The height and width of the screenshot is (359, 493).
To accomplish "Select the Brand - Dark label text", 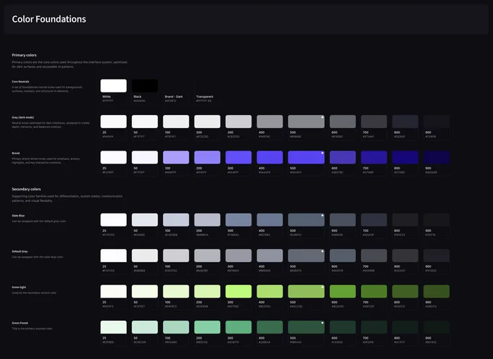I will tap(173, 97).
